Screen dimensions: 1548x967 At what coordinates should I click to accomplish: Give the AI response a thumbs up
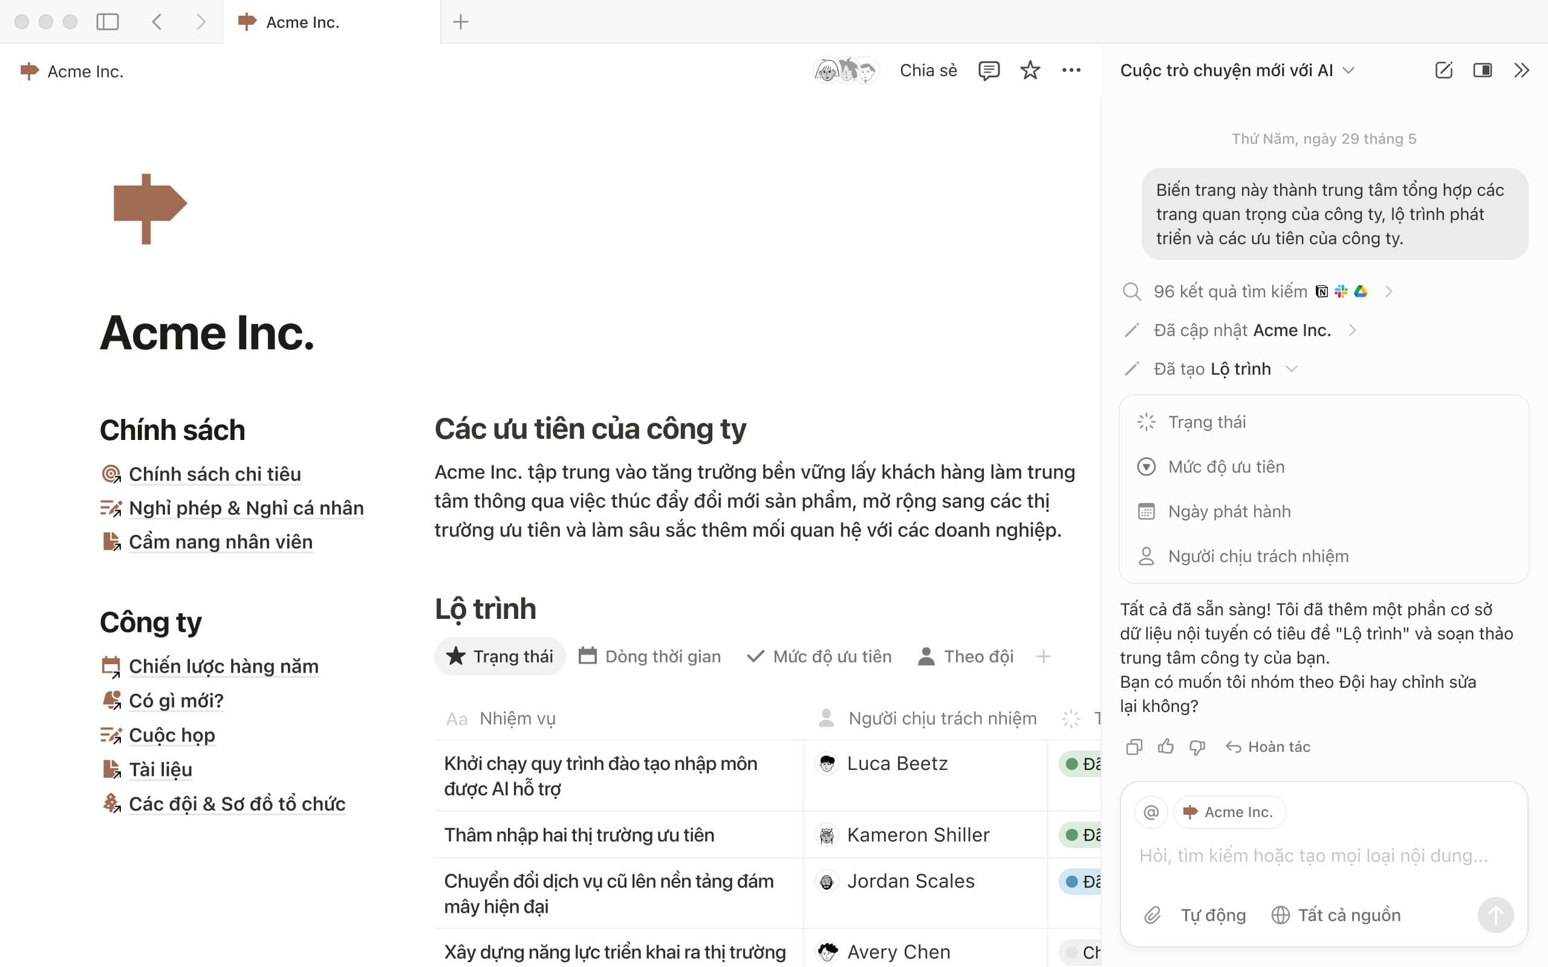point(1165,747)
